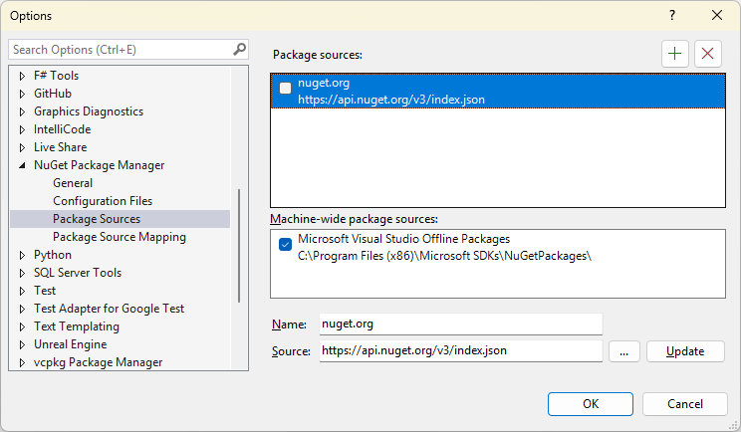Click the search magnifier icon
Image resolution: width=741 pixels, height=432 pixels.
(x=239, y=49)
